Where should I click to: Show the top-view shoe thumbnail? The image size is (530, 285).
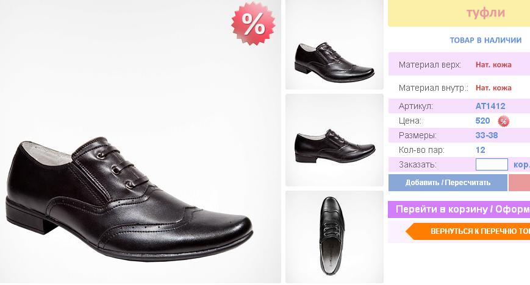click(334, 236)
